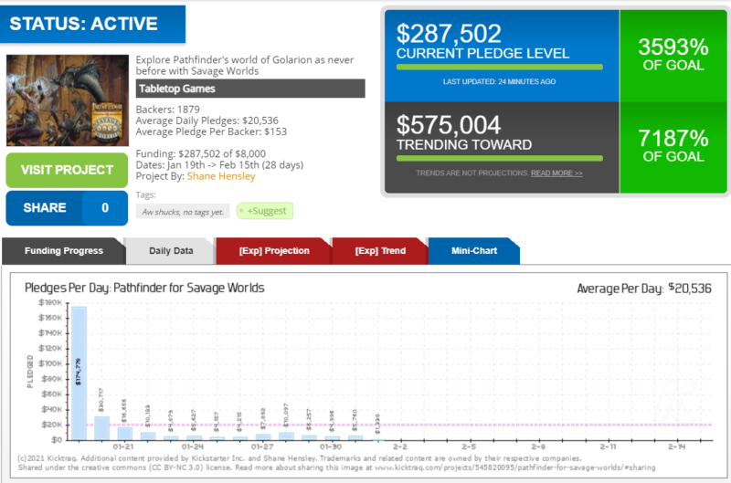The image size is (731, 483).
Task: Click the 'Last updated: 24 minutes ago' text
Action: click(499, 81)
